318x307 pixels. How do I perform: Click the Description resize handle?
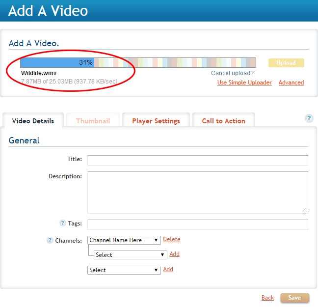pyautogui.click(x=305, y=211)
